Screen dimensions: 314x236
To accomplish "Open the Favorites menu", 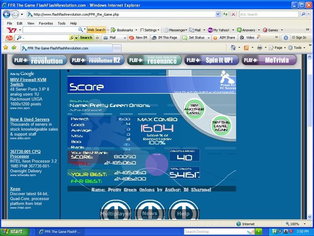I will pos(46,23).
